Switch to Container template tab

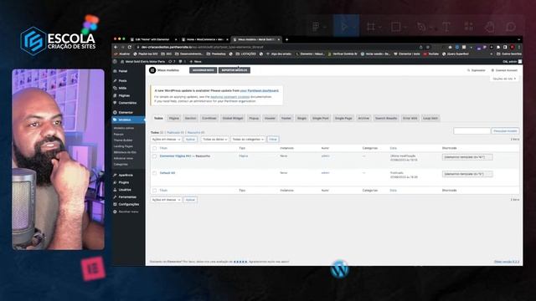pyautogui.click(x=209, y=118)
